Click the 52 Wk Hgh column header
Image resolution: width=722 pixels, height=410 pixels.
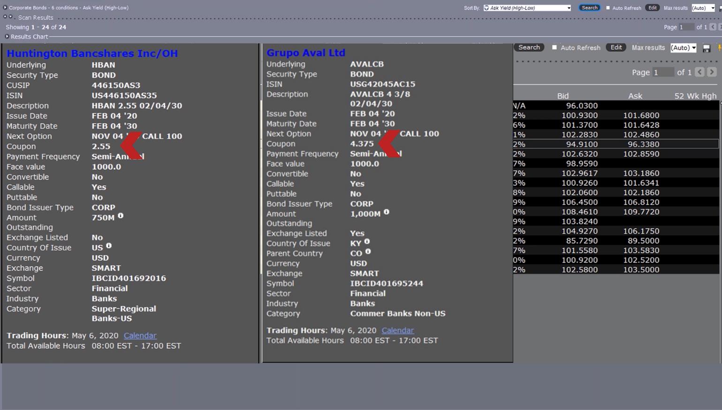pos(695,96)
